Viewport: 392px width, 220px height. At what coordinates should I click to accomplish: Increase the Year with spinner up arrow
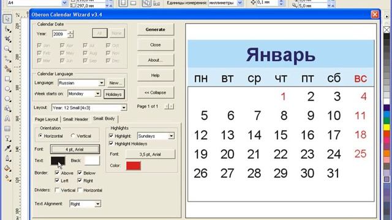point(70,32)
